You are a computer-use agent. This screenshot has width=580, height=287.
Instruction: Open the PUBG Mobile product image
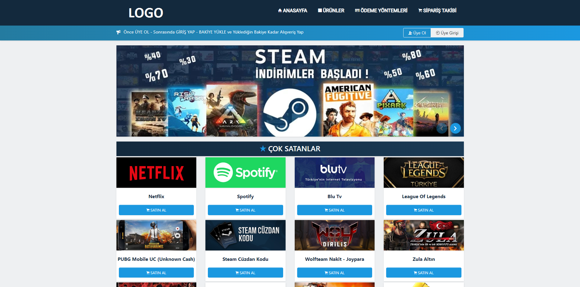(x=156, y=235)
